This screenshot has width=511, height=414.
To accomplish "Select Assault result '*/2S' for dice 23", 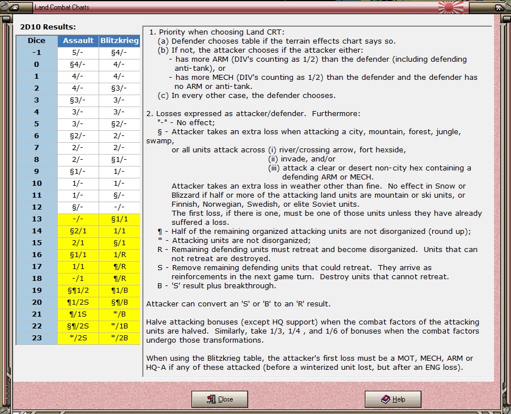I will pos(78,338).
